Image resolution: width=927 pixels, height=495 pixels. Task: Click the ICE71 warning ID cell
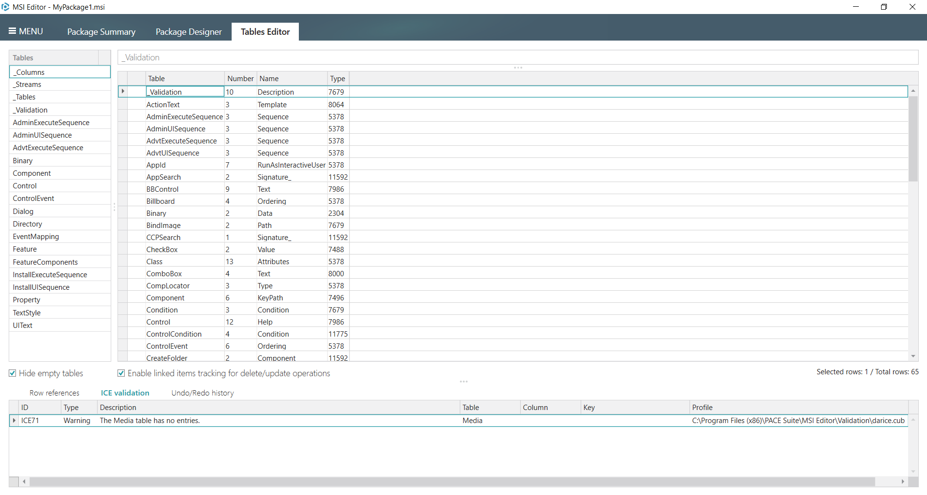pos(40,421)
